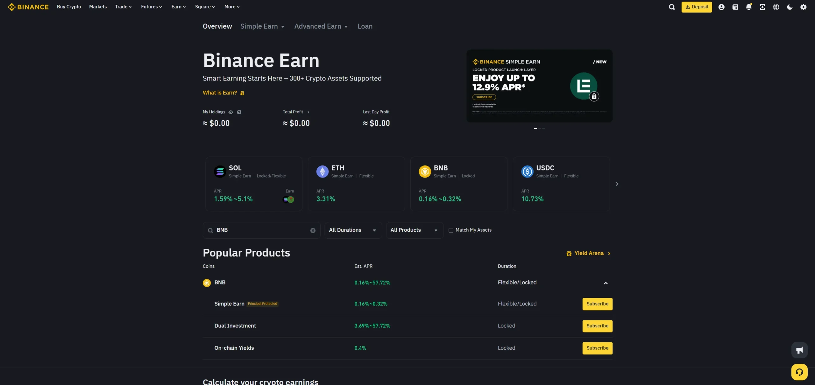
Task: Open notifications via the bell icon
Action: [x=749, y=7]
